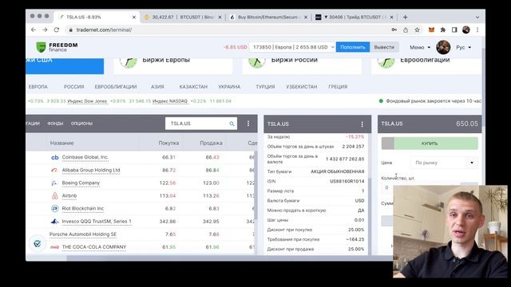This screenshot has width=511, height=287.
Task: Open Chrome three-dot menu
Action: click(x=477, y=29)
